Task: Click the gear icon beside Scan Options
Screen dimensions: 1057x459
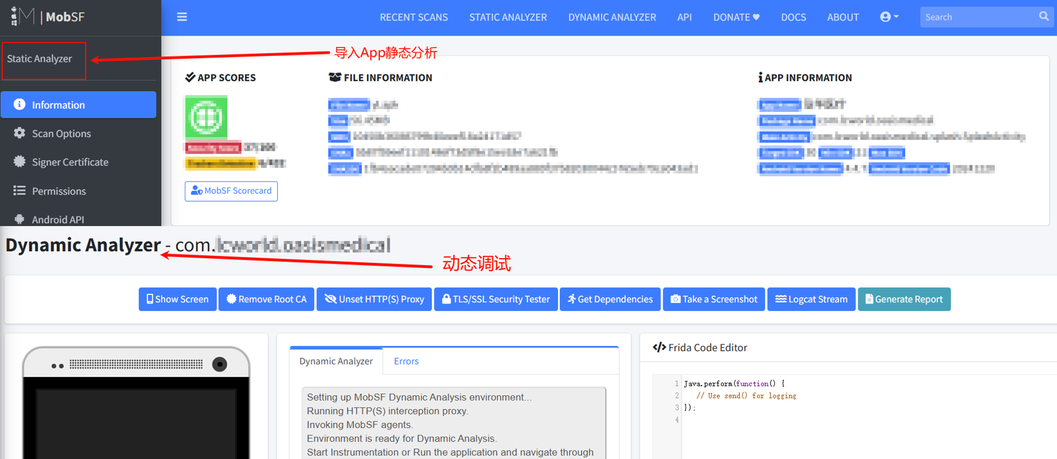Action: pyautogui.click(x=20, y=133)
